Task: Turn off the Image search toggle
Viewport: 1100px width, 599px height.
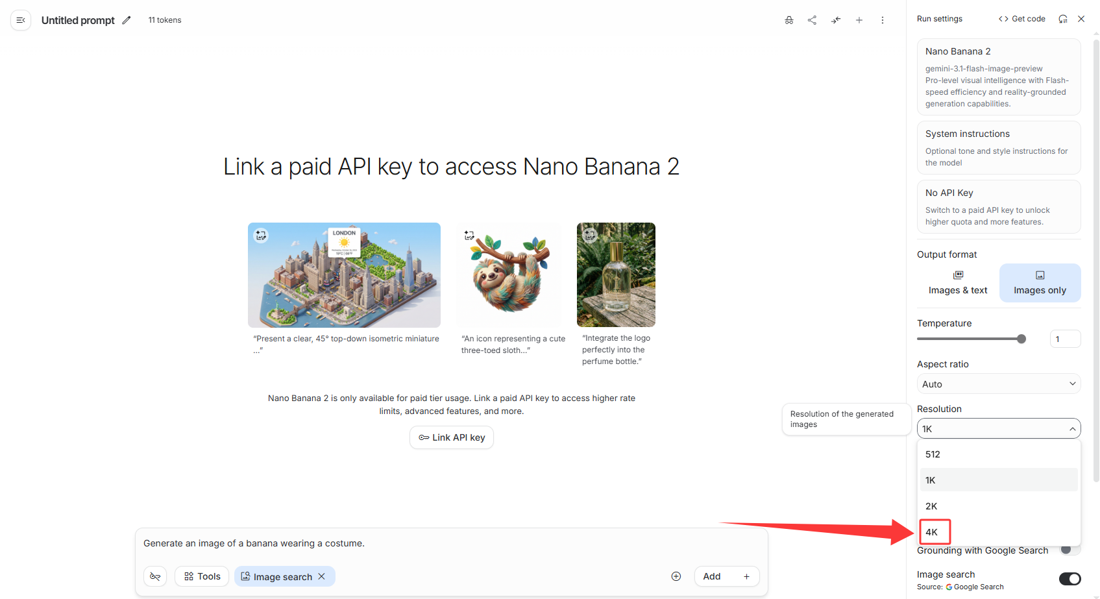Action: 1069,578
